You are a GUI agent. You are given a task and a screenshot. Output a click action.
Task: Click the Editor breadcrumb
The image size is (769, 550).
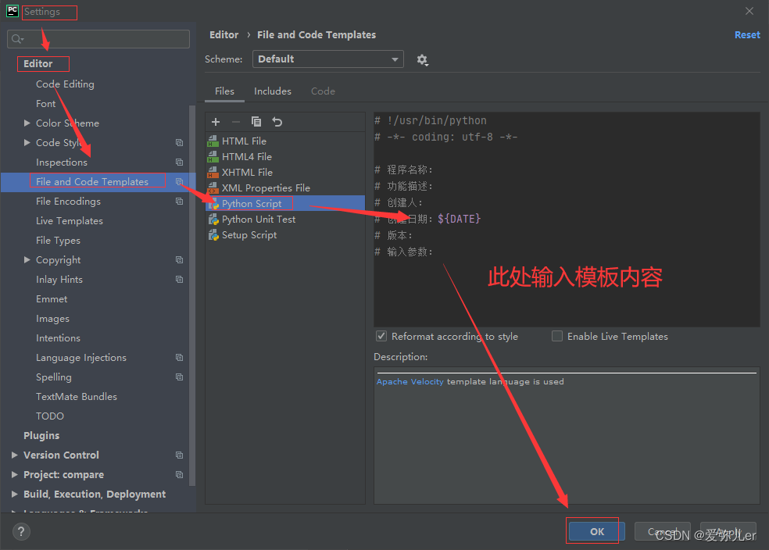(x=224, y=35)
